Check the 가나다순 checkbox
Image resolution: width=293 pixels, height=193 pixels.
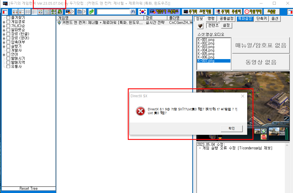point(8,26)
